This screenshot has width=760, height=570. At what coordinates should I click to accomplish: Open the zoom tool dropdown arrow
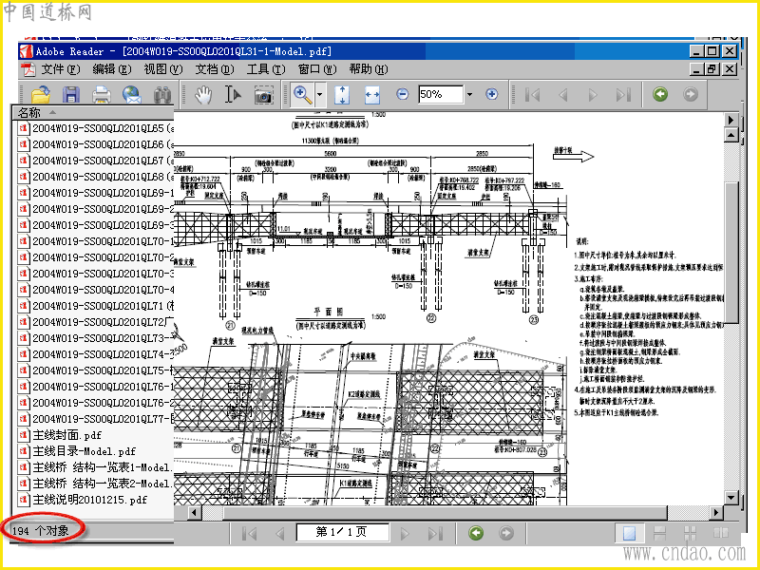tap(320, 95)
